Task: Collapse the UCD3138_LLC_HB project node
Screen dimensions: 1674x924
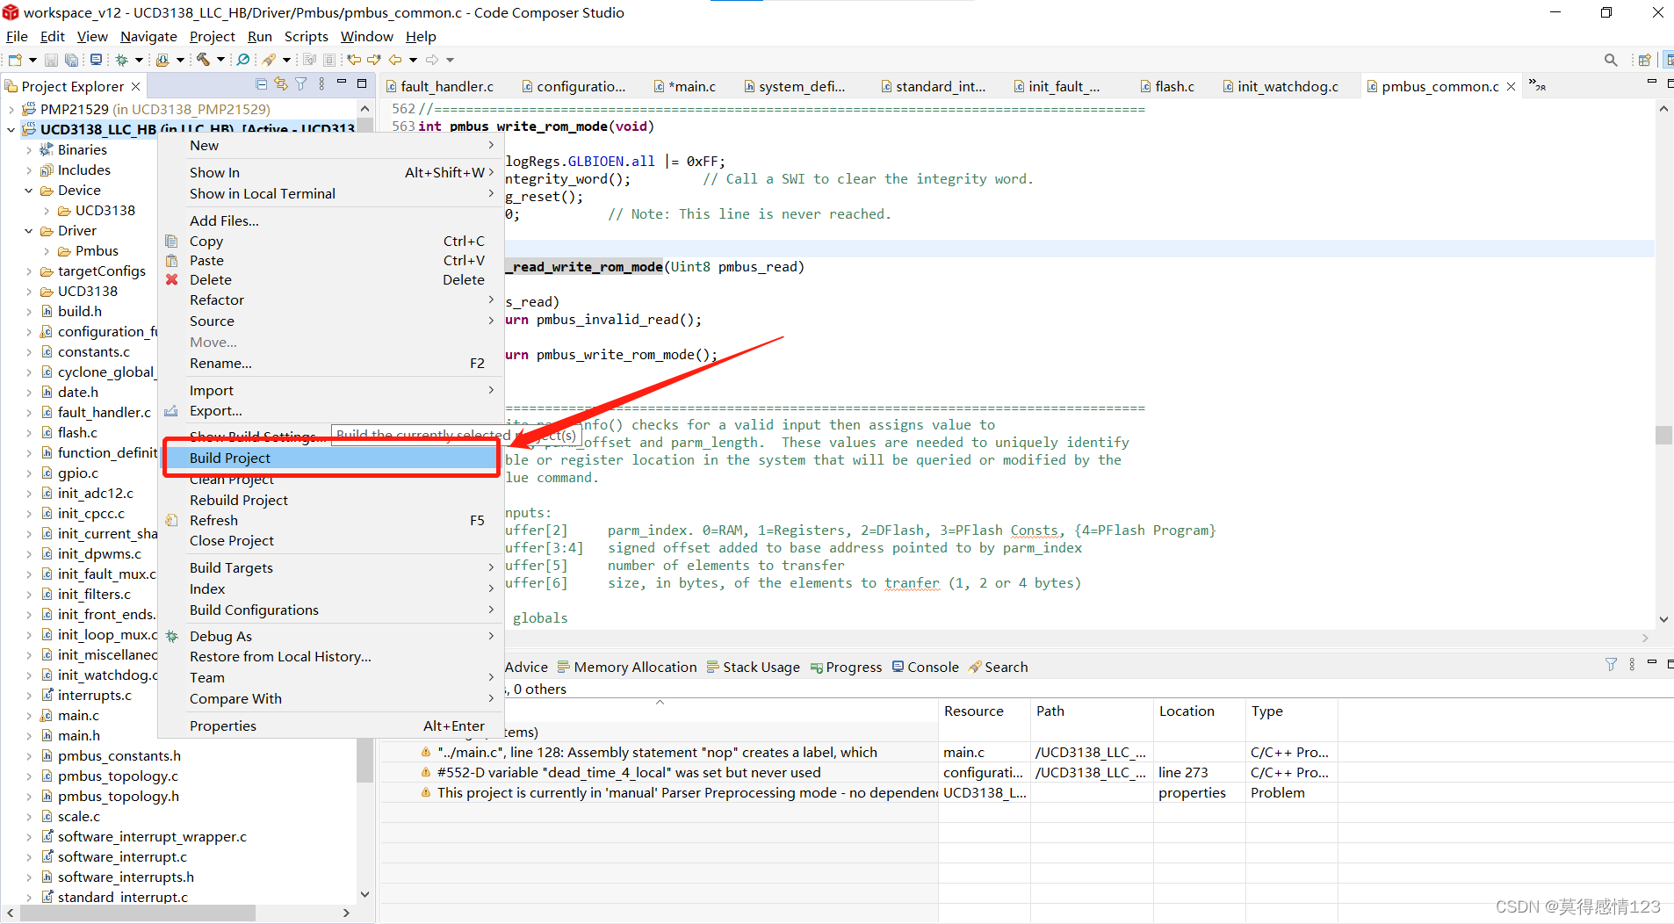Action: 11,130
